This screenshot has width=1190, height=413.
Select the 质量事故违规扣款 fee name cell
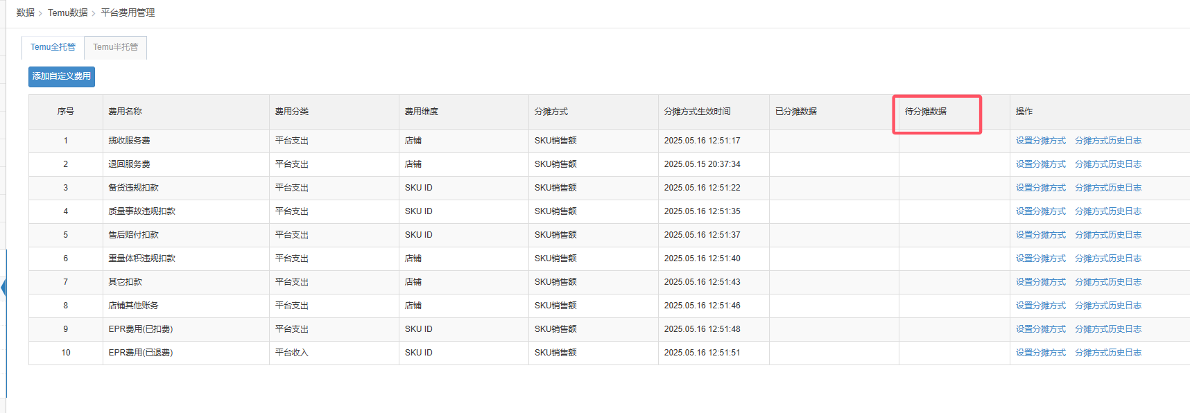point(186,211)
